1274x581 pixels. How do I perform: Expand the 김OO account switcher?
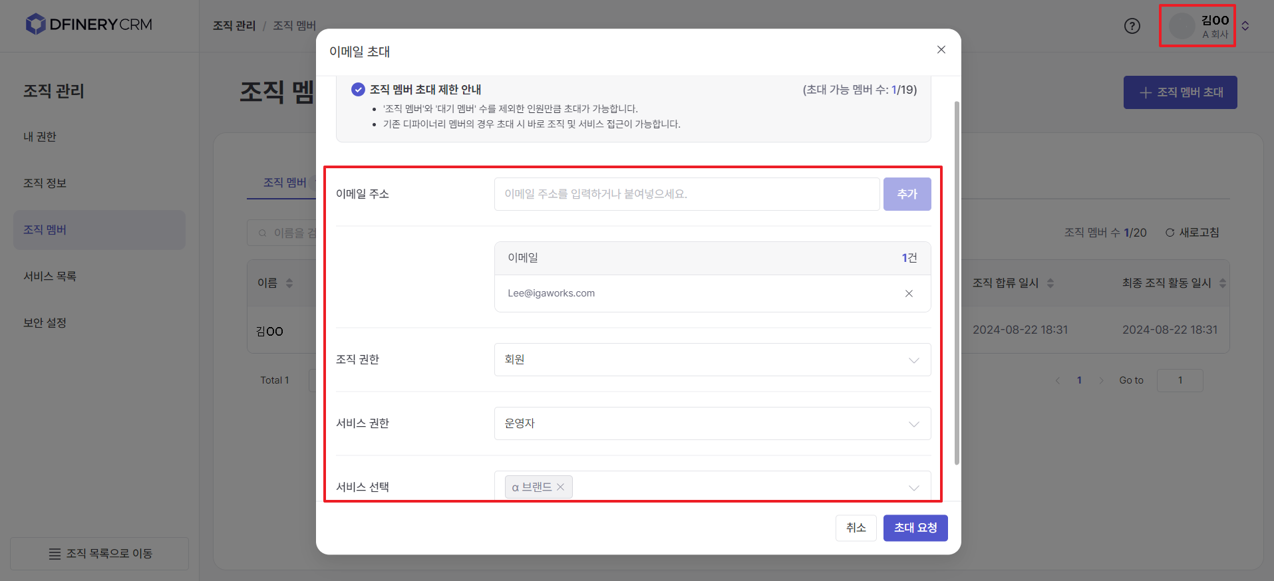1245,26
